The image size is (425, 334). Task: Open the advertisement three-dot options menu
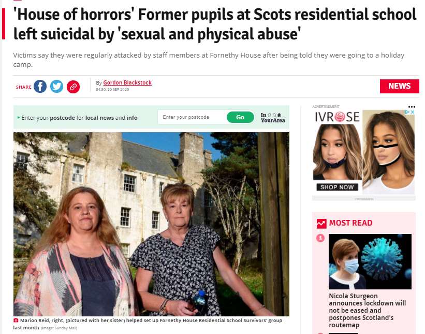click(x=412, y=107)
